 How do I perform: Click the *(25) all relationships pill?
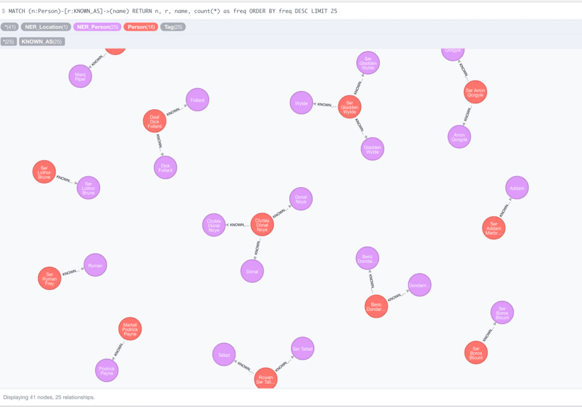point(9,41)
